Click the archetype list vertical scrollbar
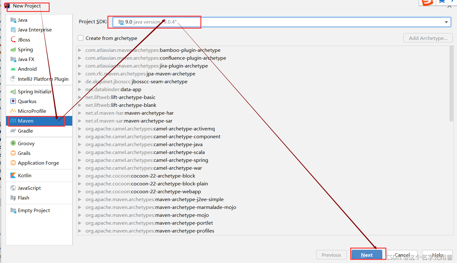Image resolution: width=457 pixels, height=263 pixels. (x=452, y=84)
